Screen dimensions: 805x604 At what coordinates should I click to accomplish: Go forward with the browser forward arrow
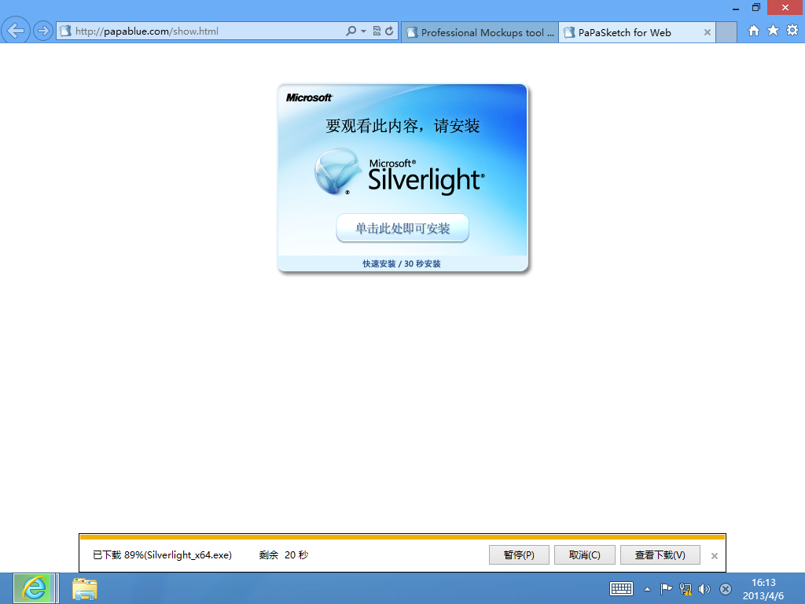point(43,31)
